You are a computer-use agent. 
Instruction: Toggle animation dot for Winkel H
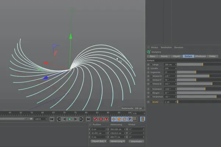(x=148, y=76)
